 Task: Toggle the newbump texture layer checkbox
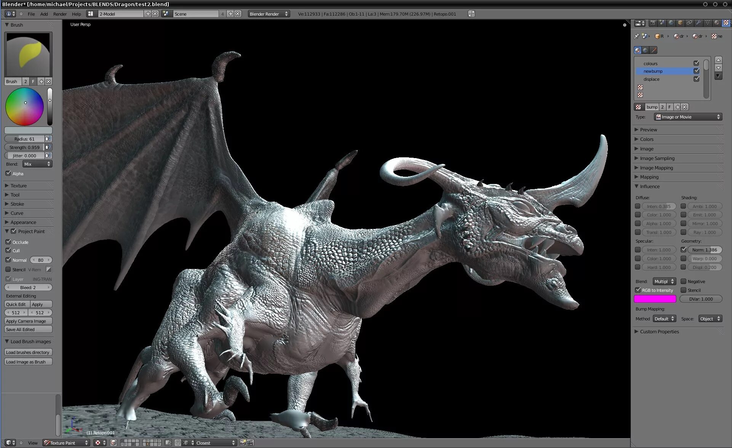(697, 71)
